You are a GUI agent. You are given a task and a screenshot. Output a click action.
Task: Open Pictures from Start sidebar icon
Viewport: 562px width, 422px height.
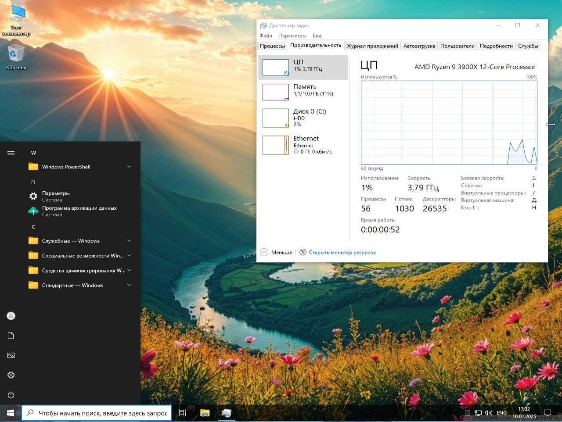(11, 355)
